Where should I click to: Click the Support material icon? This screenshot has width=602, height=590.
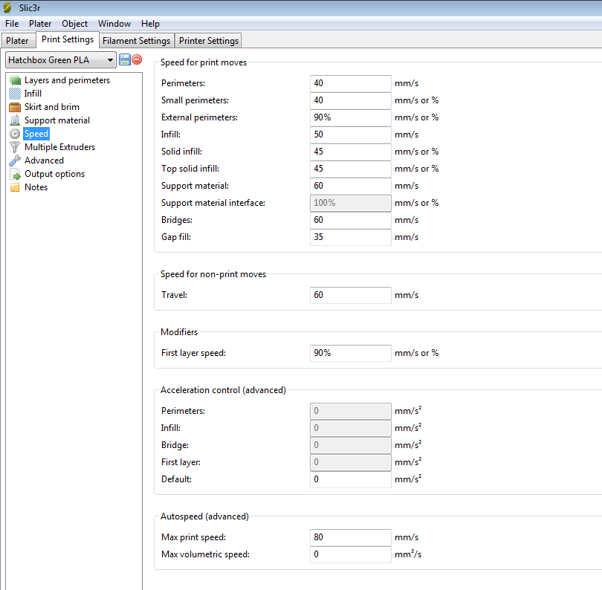pos(15,120)
